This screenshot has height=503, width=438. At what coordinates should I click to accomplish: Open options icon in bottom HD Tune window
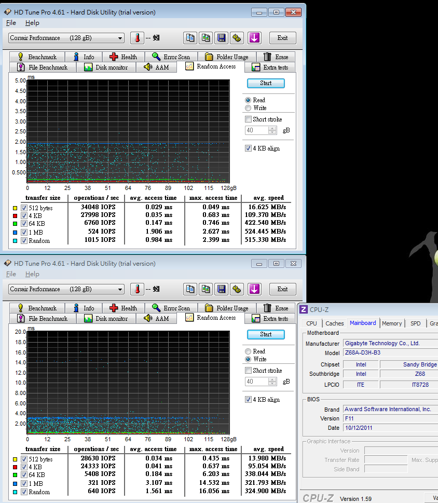[x=237, y=289]
